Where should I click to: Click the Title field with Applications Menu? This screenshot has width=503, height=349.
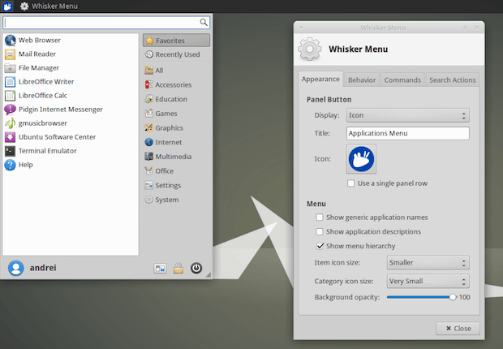[408, 133]
